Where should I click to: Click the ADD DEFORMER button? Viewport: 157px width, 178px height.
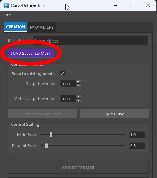(78, 168)
